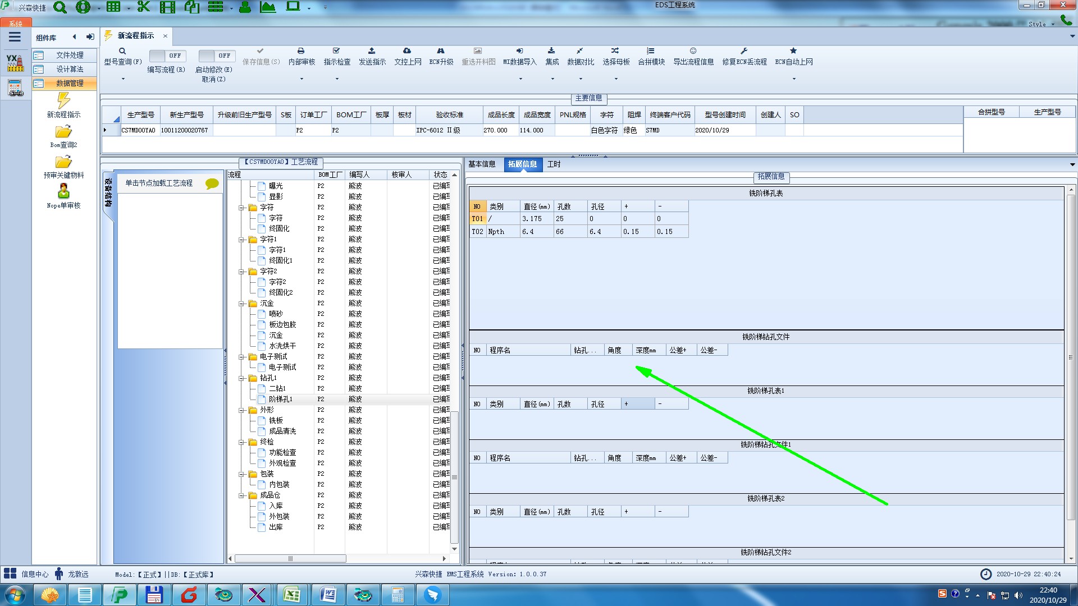Open the Nope单审核 user icon
Viewport: 1078px width, 606px height.
click(x=63, y=192)
